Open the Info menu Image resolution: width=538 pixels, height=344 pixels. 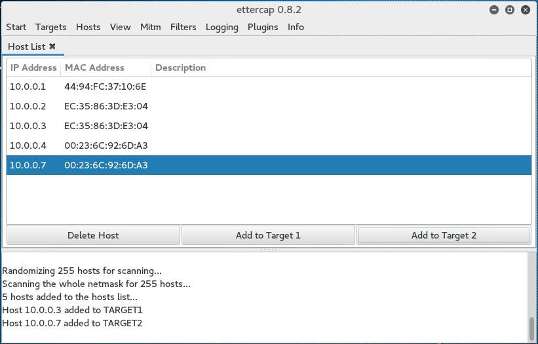tap(296, 27)
